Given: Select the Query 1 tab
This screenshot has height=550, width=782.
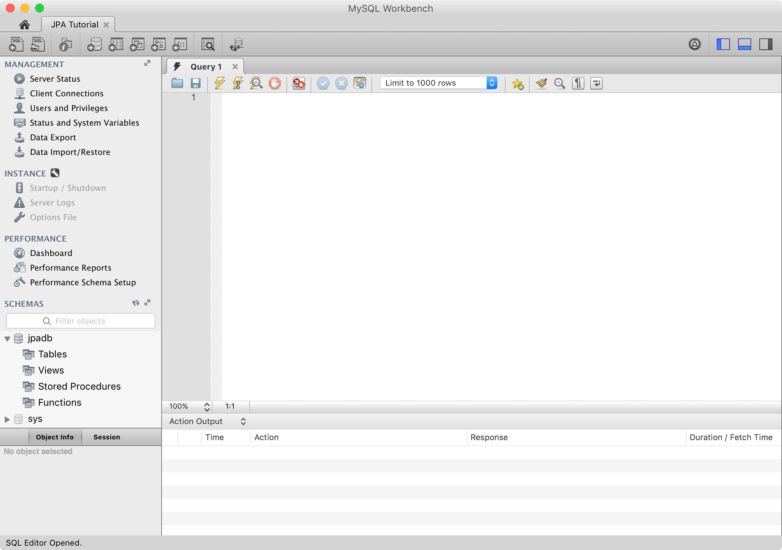Looking at the screenshot, I should click(x=206, y=67).
